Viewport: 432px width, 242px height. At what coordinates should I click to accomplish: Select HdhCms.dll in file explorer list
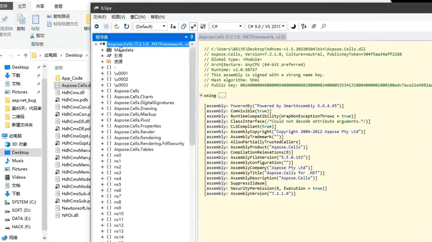click(x=73, y=93)
